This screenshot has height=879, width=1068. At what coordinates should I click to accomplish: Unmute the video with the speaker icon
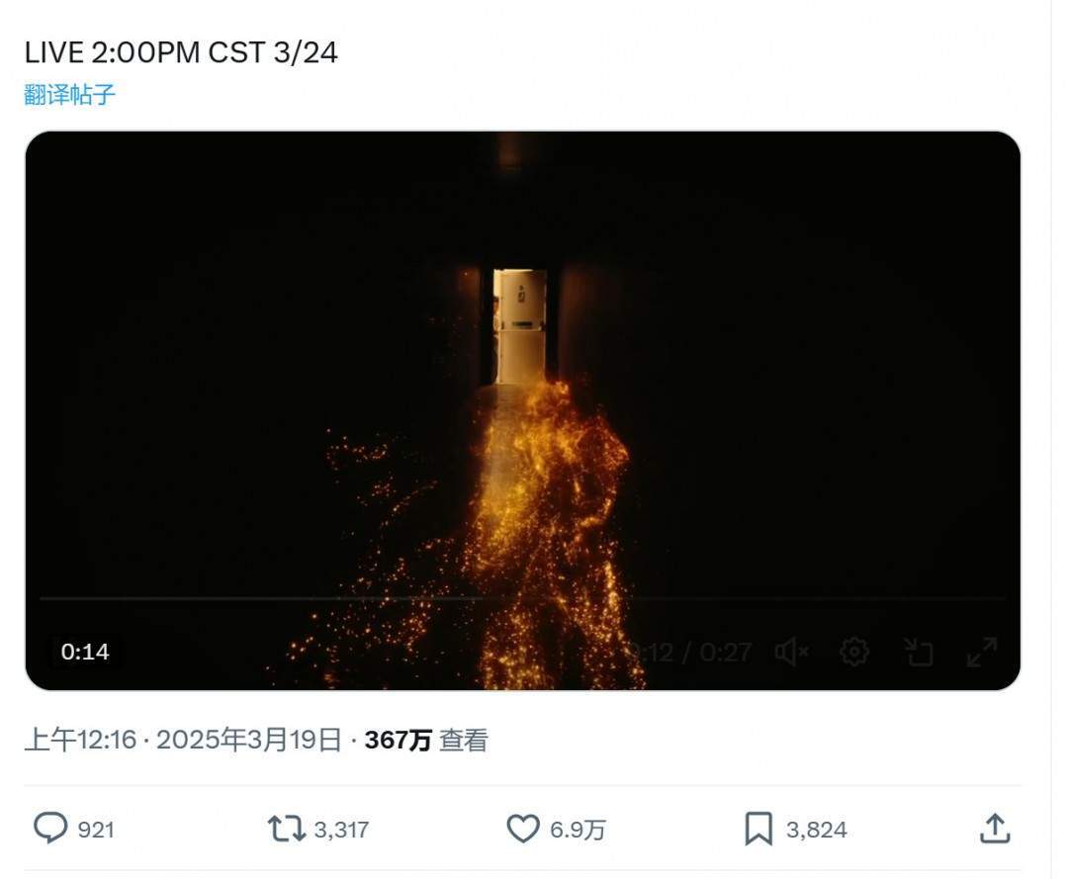click(x=791, y=653)
